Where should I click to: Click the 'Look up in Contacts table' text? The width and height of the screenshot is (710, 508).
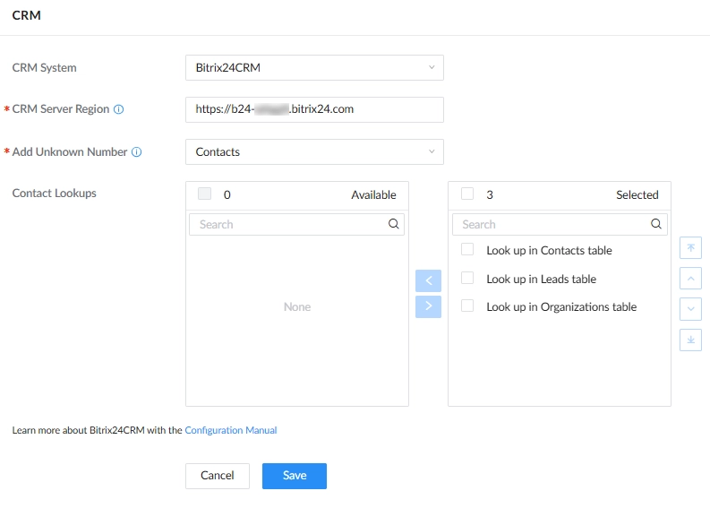click(549, 251)
